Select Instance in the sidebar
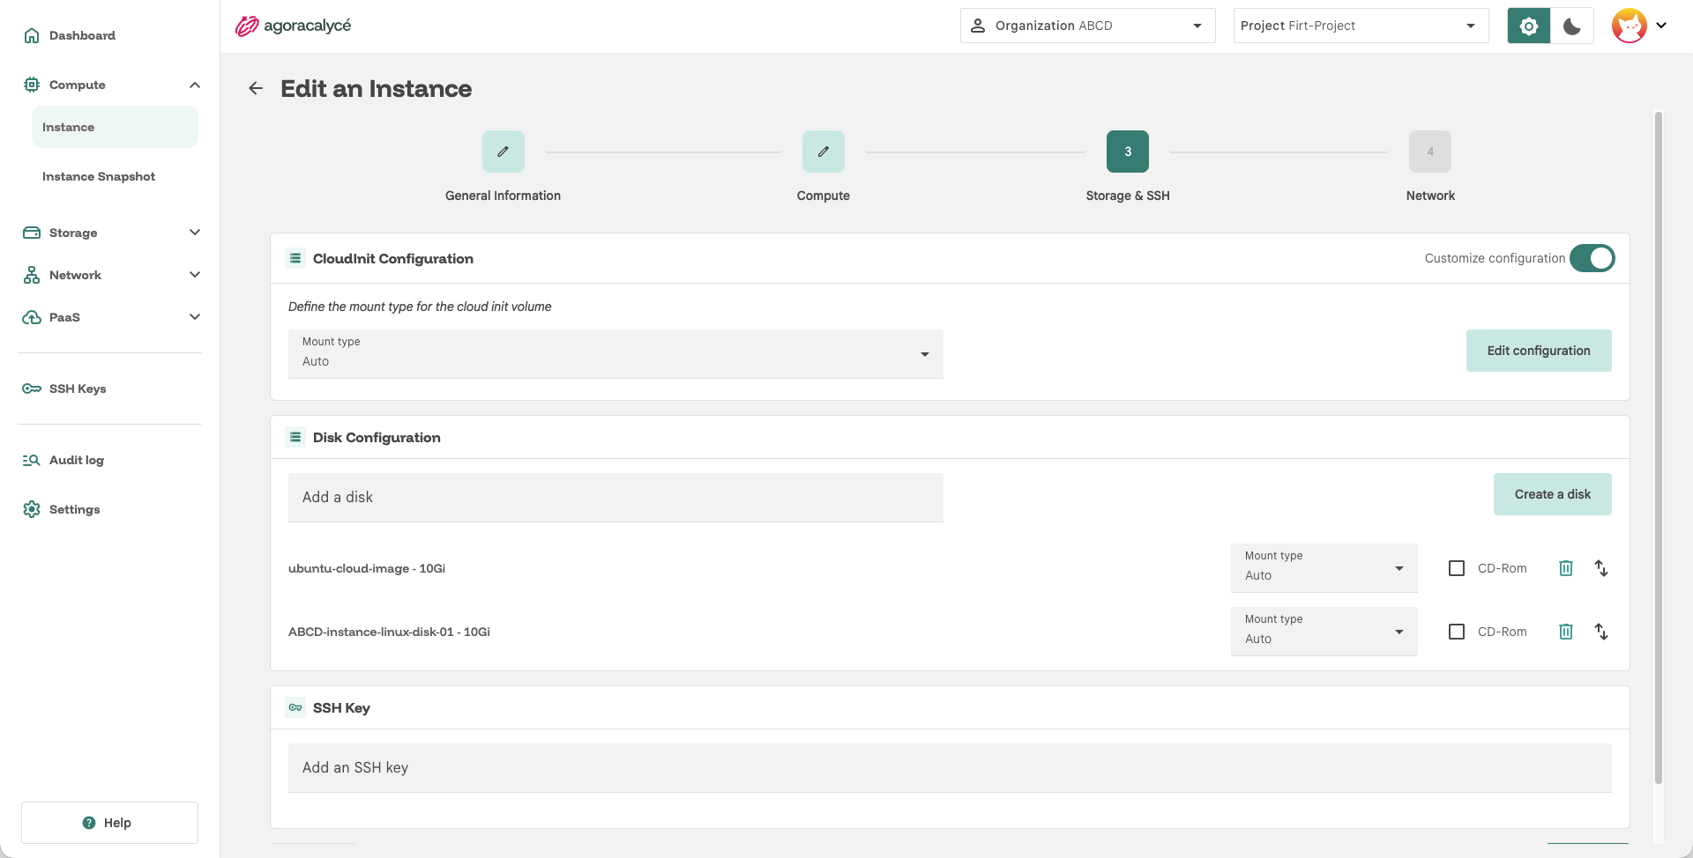The width and height of the screenshot is (1693, 858). 115,127
